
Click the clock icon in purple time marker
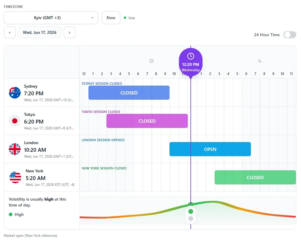click(191, 56)
